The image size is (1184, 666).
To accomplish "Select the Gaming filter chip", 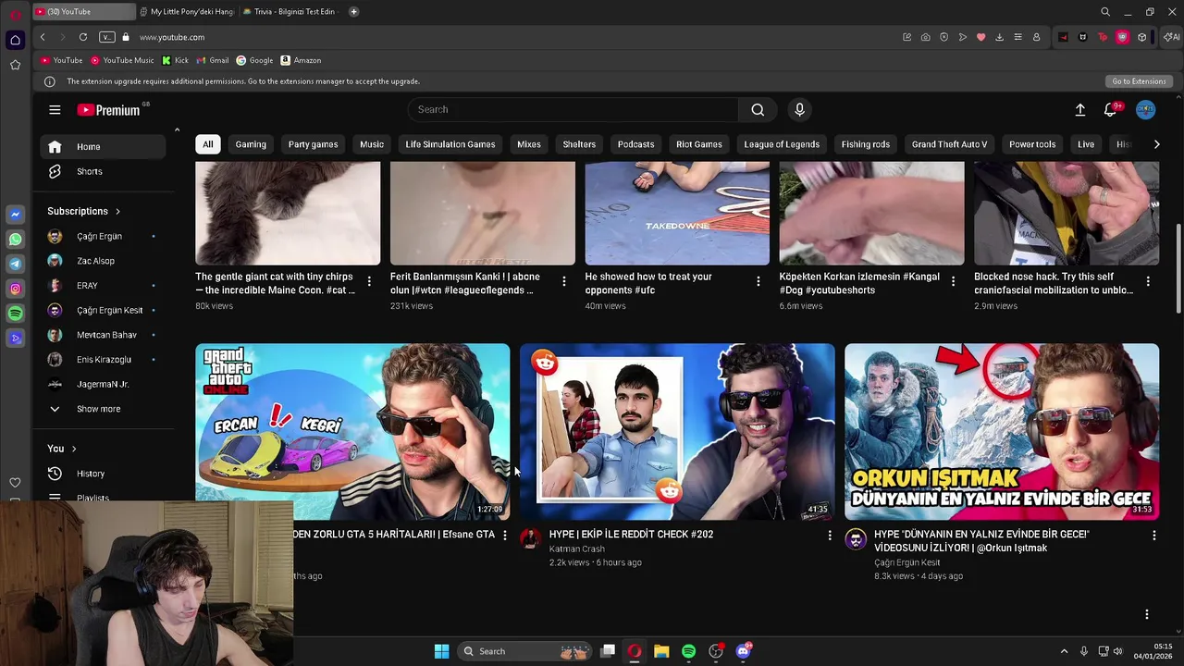I will (251, 144).
